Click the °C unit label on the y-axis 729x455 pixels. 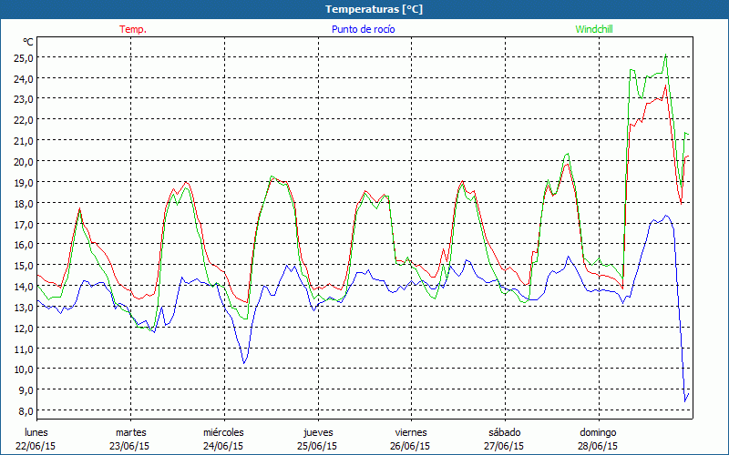28,42
